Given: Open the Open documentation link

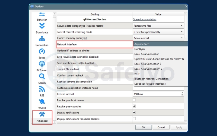Looking at the screenshot, I should point(145,19).
